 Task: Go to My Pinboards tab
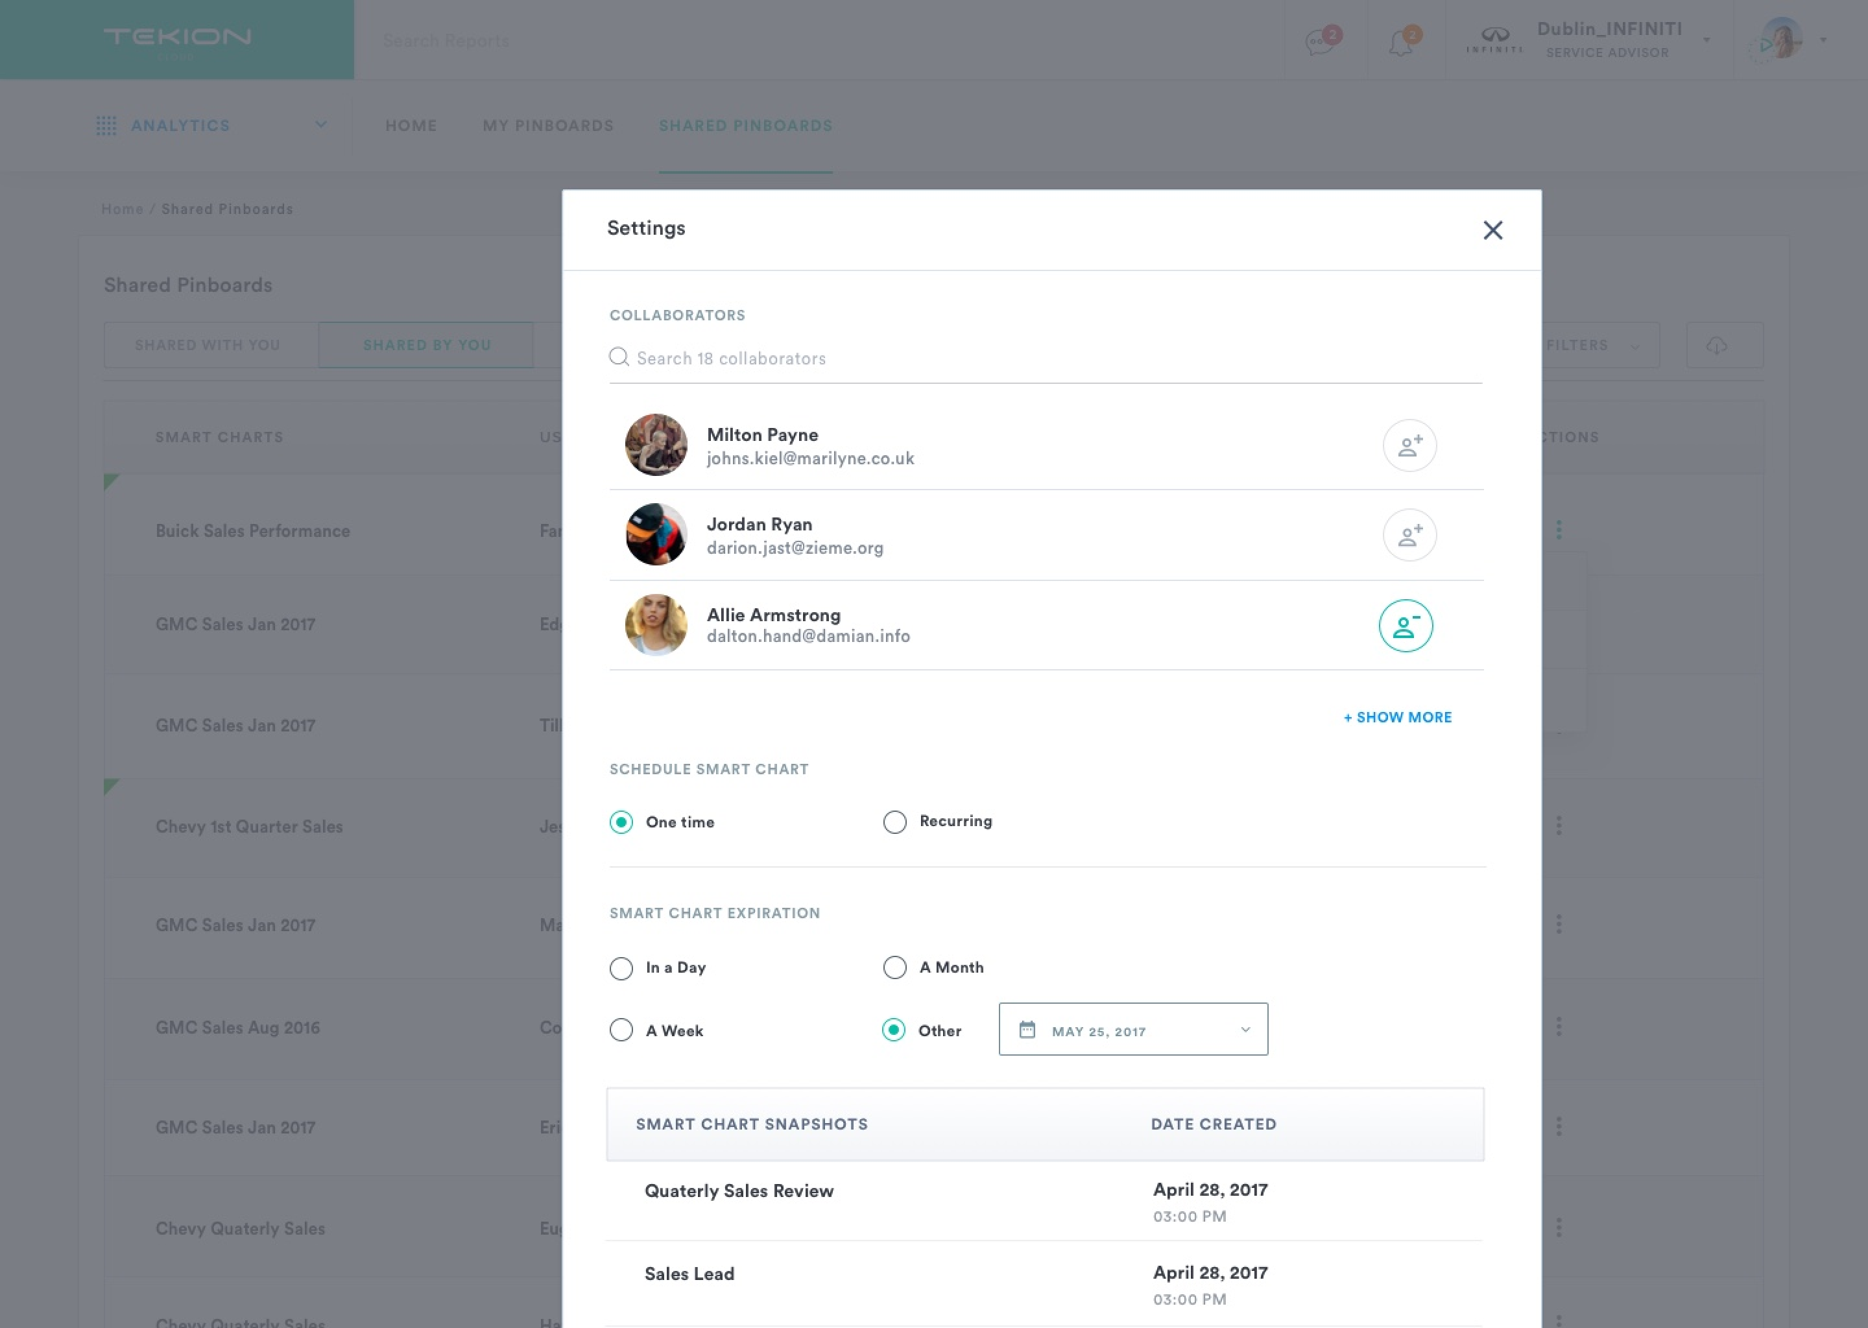coord(548,125)
